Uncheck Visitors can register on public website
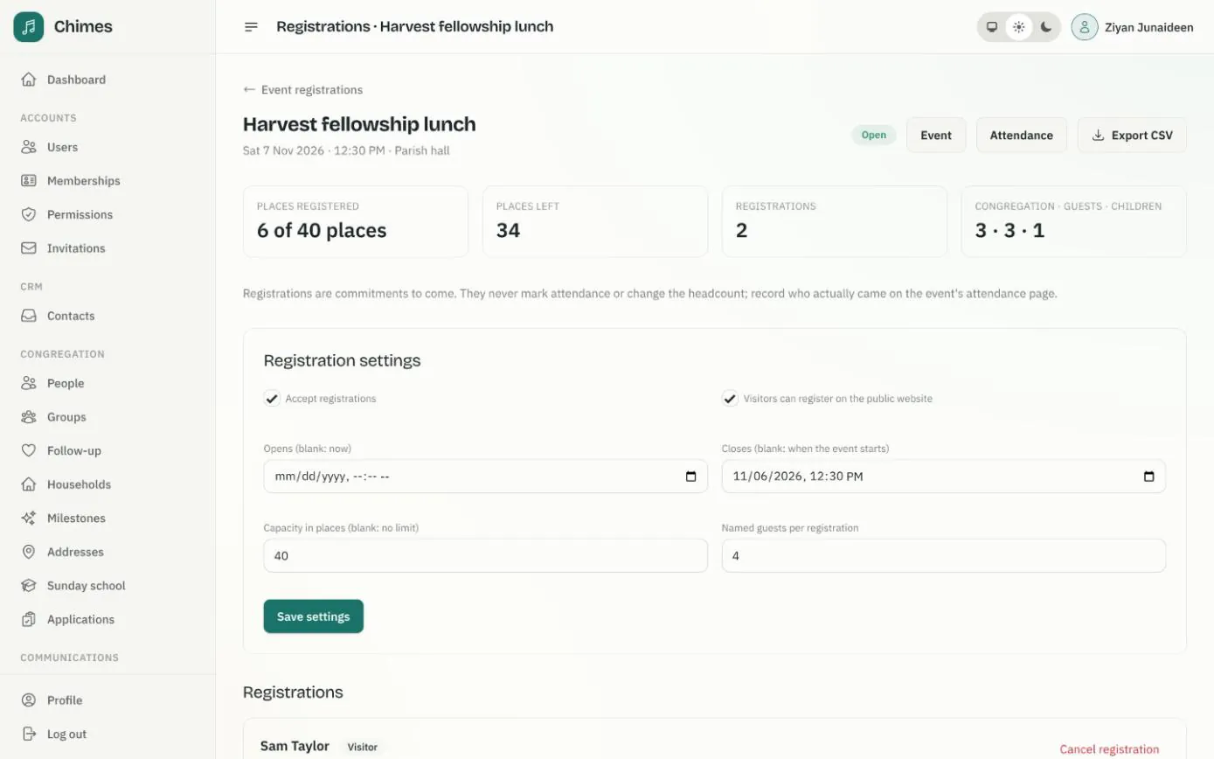 click(x=730, y=399)
